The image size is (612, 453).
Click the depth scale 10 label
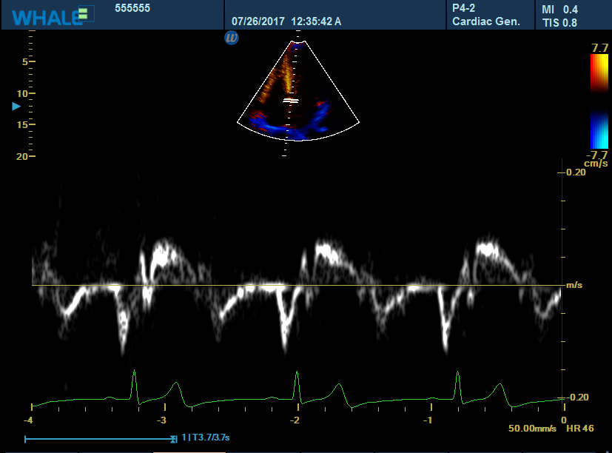coord(21,93)
